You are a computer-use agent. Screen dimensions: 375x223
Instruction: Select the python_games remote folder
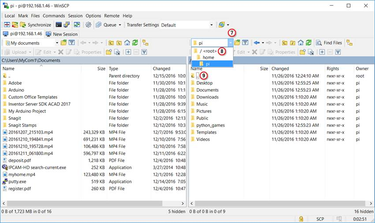(211, 125)
